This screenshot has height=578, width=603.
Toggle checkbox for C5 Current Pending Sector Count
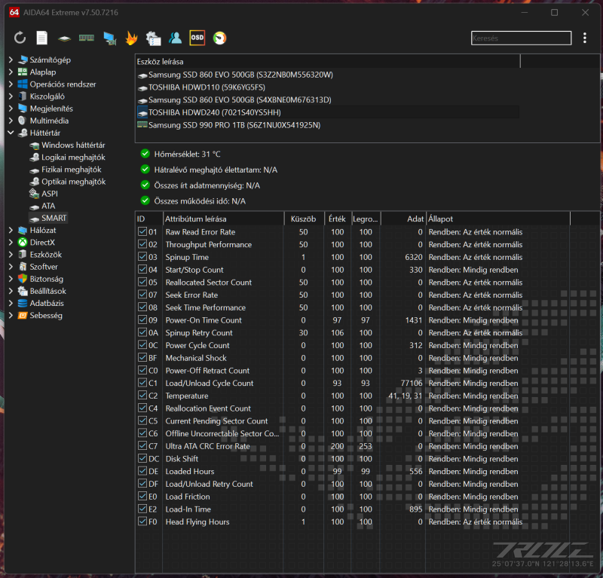[142, 421]
